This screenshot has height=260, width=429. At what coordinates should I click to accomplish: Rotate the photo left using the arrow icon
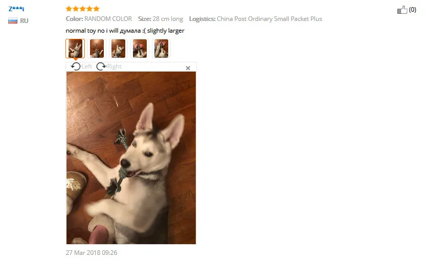76,66
